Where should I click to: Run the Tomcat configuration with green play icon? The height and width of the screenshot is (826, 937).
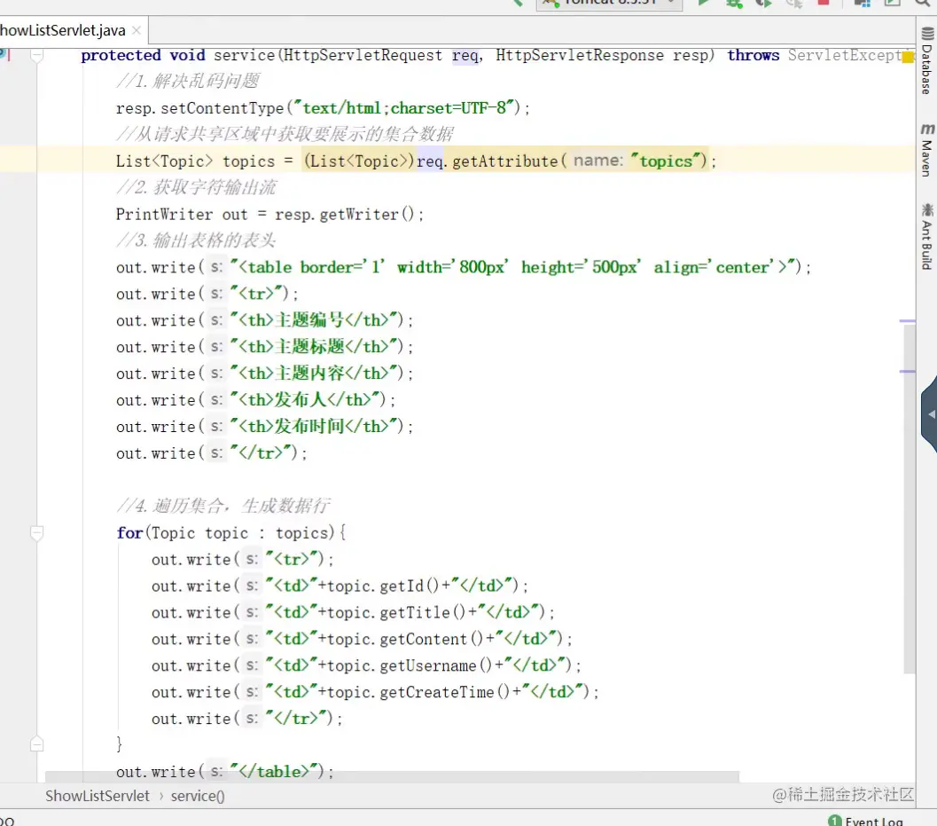coord(703,3)
